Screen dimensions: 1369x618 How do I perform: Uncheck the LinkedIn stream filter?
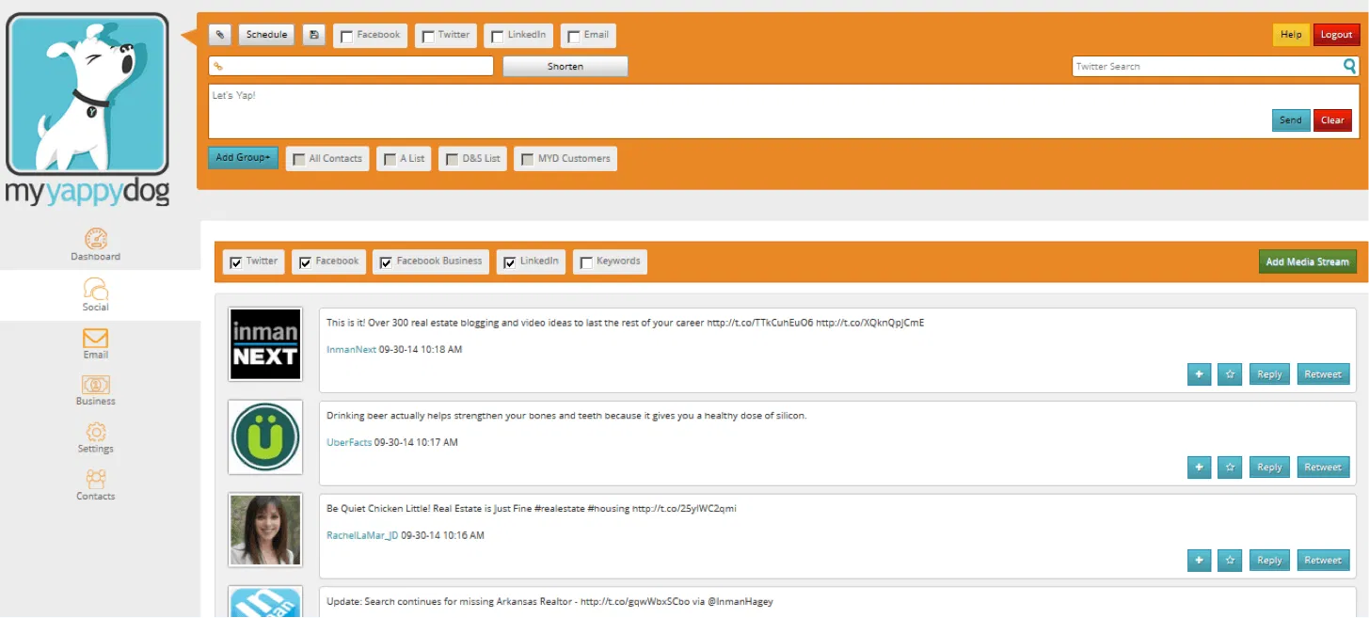510,262
